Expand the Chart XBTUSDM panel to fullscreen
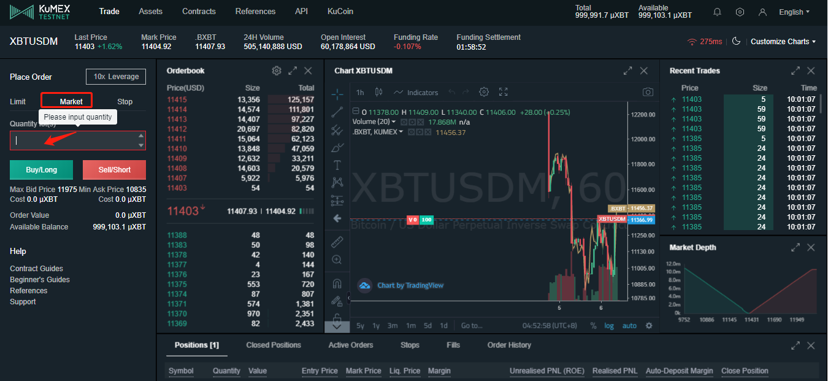Image resolution: width=828 pixels, height=381 pixels. 627,71
